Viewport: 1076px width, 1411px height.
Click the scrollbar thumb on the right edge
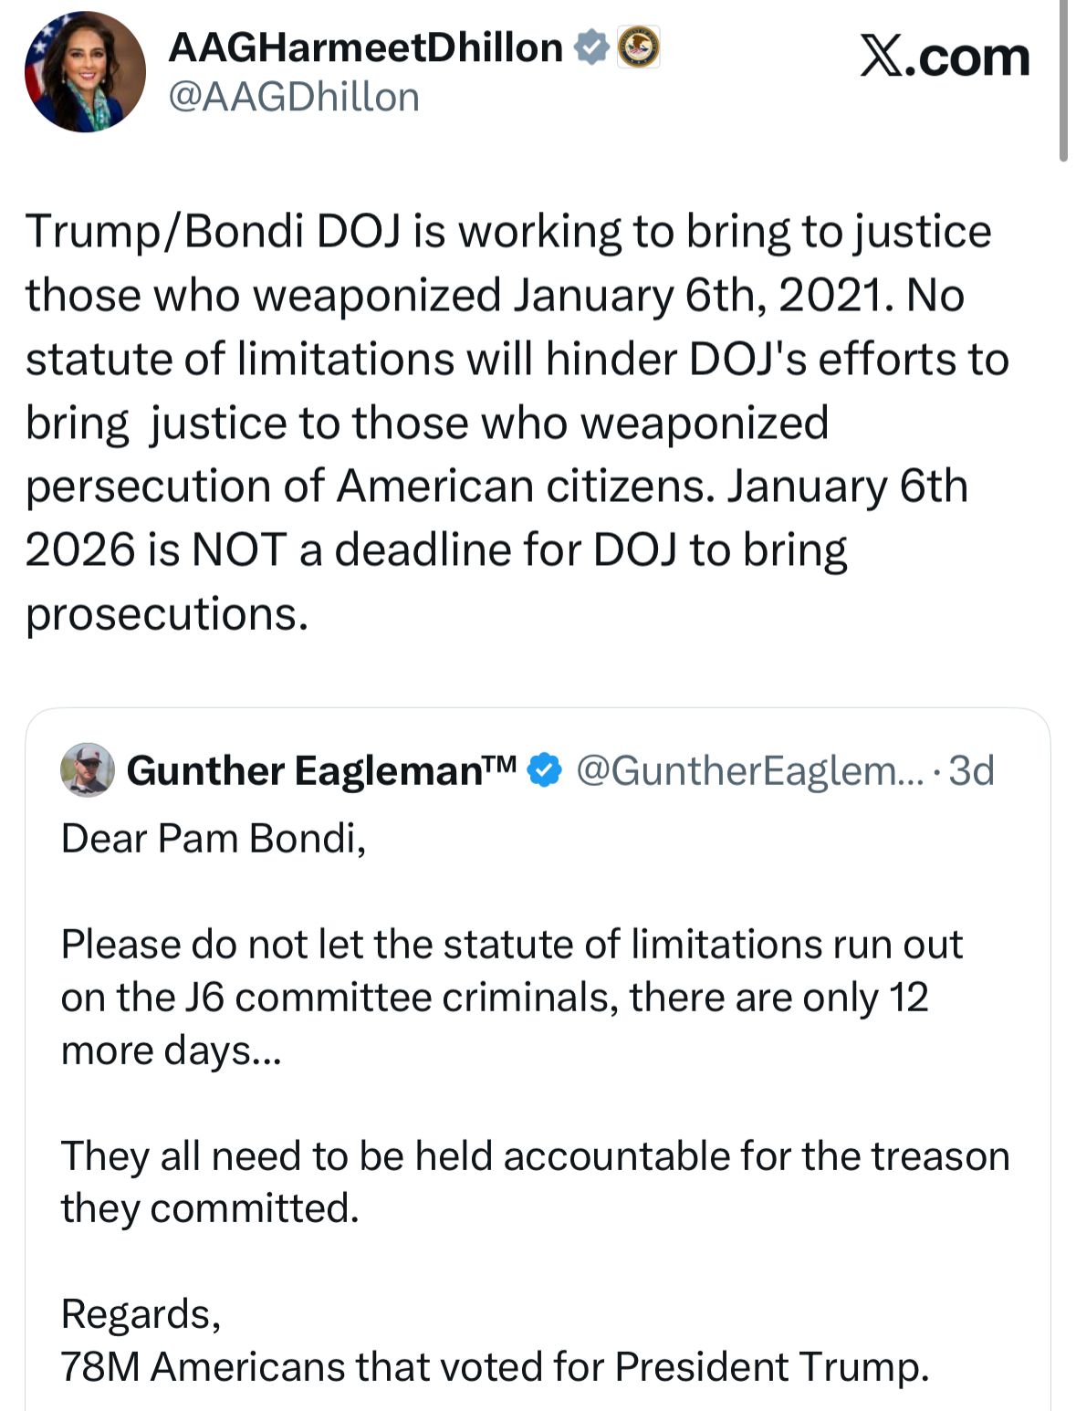click(1063, 82)
